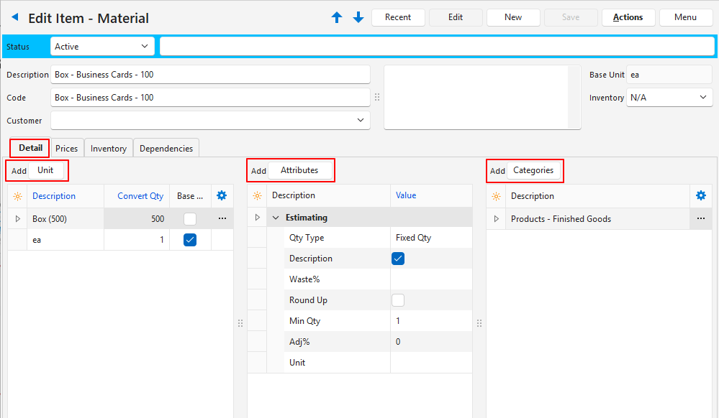
Task: Click the Description input field
Action: pos(210,75)
